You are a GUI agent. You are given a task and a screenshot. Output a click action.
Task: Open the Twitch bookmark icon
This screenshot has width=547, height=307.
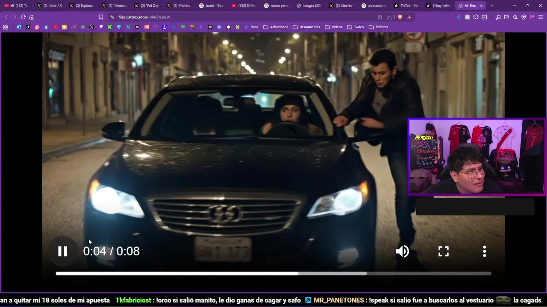coord(101,27)
